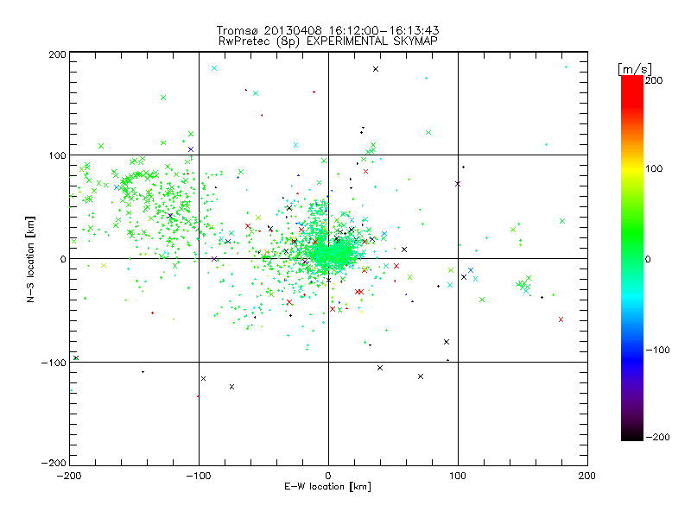Image resolution: width=691 pixels, height=518 pixels.
Task: Click the 'N-S location [km]' axis label
Action: (30, 260)
